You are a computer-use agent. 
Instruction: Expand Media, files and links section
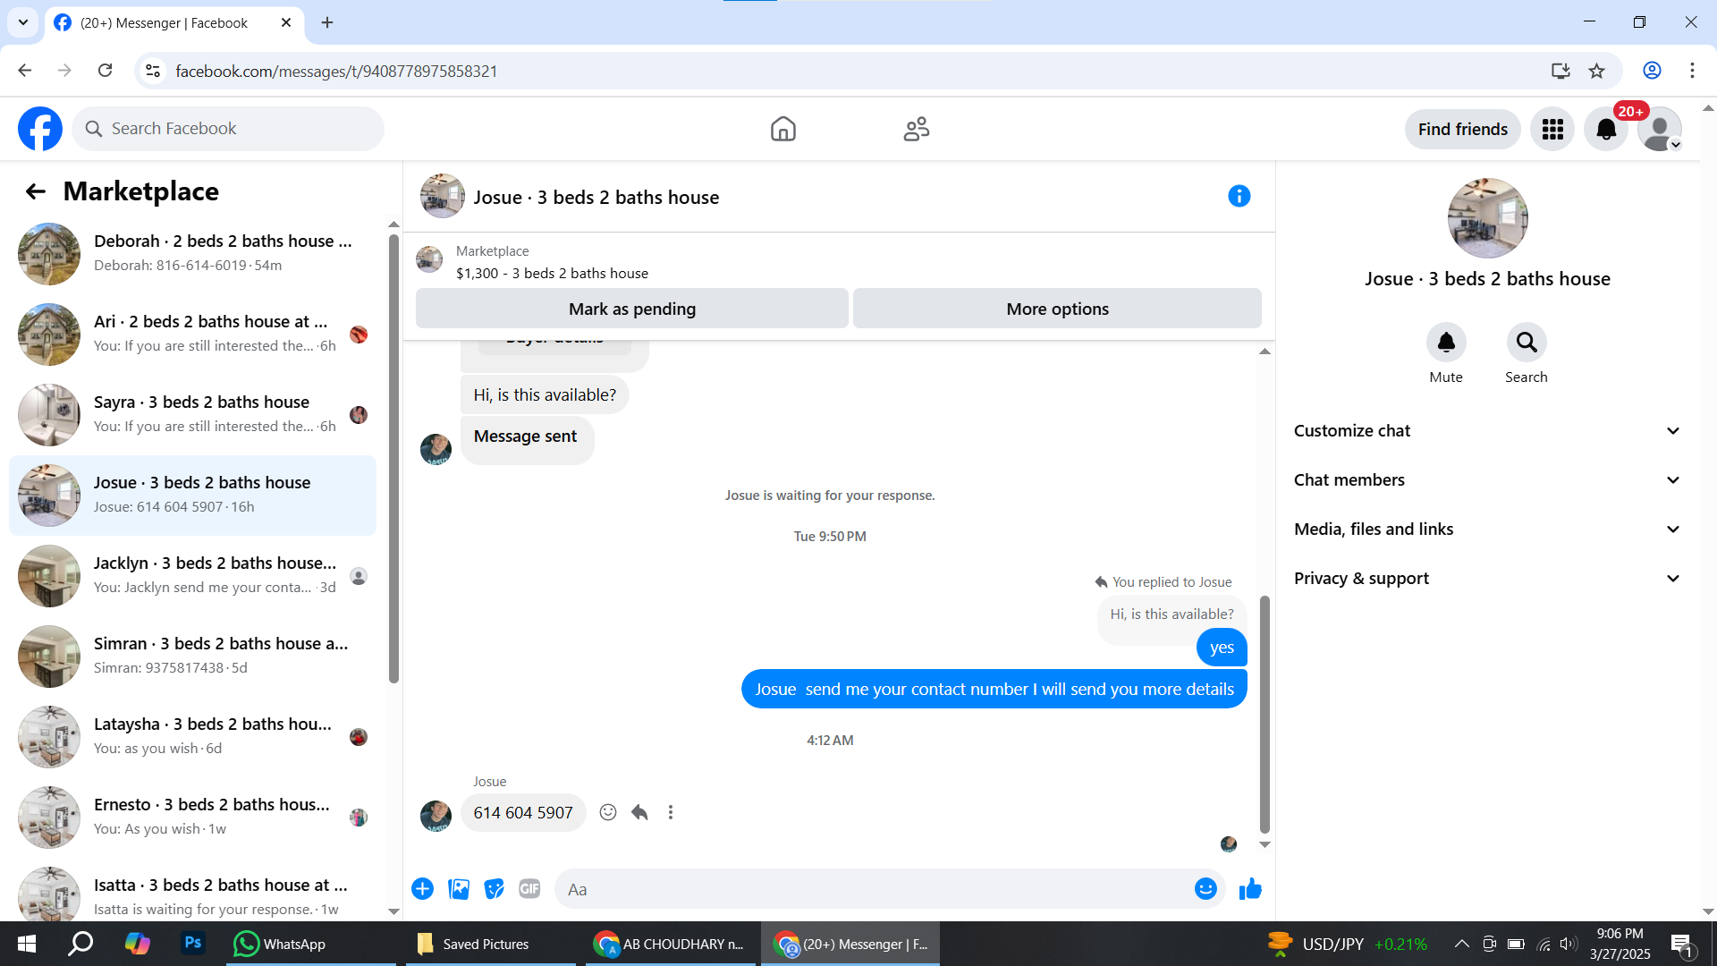click(x=1487, y=530)
